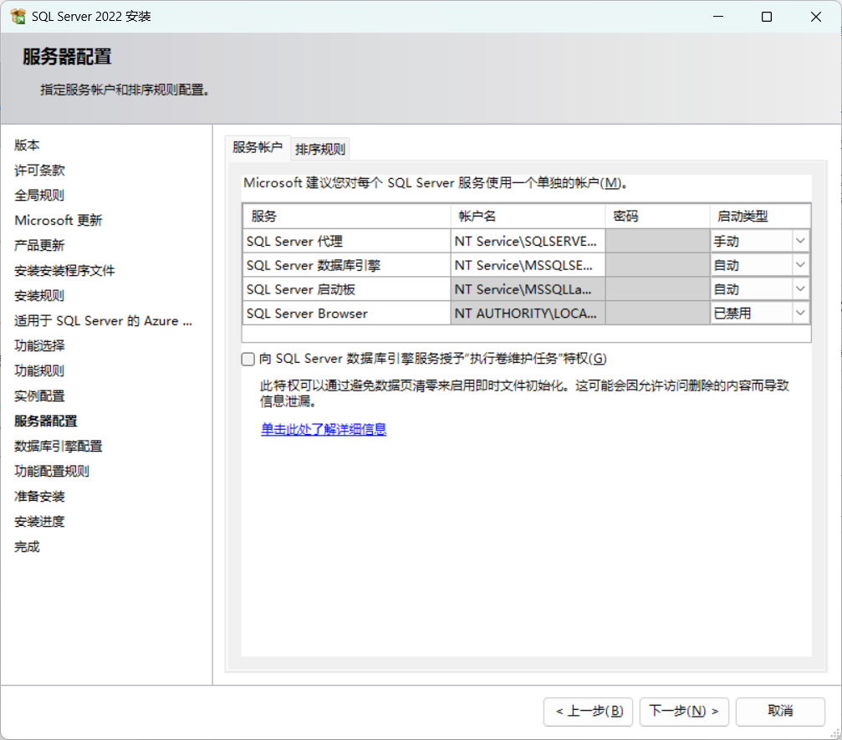Select the 服务帐户 tab

click(x=257, y=148)
